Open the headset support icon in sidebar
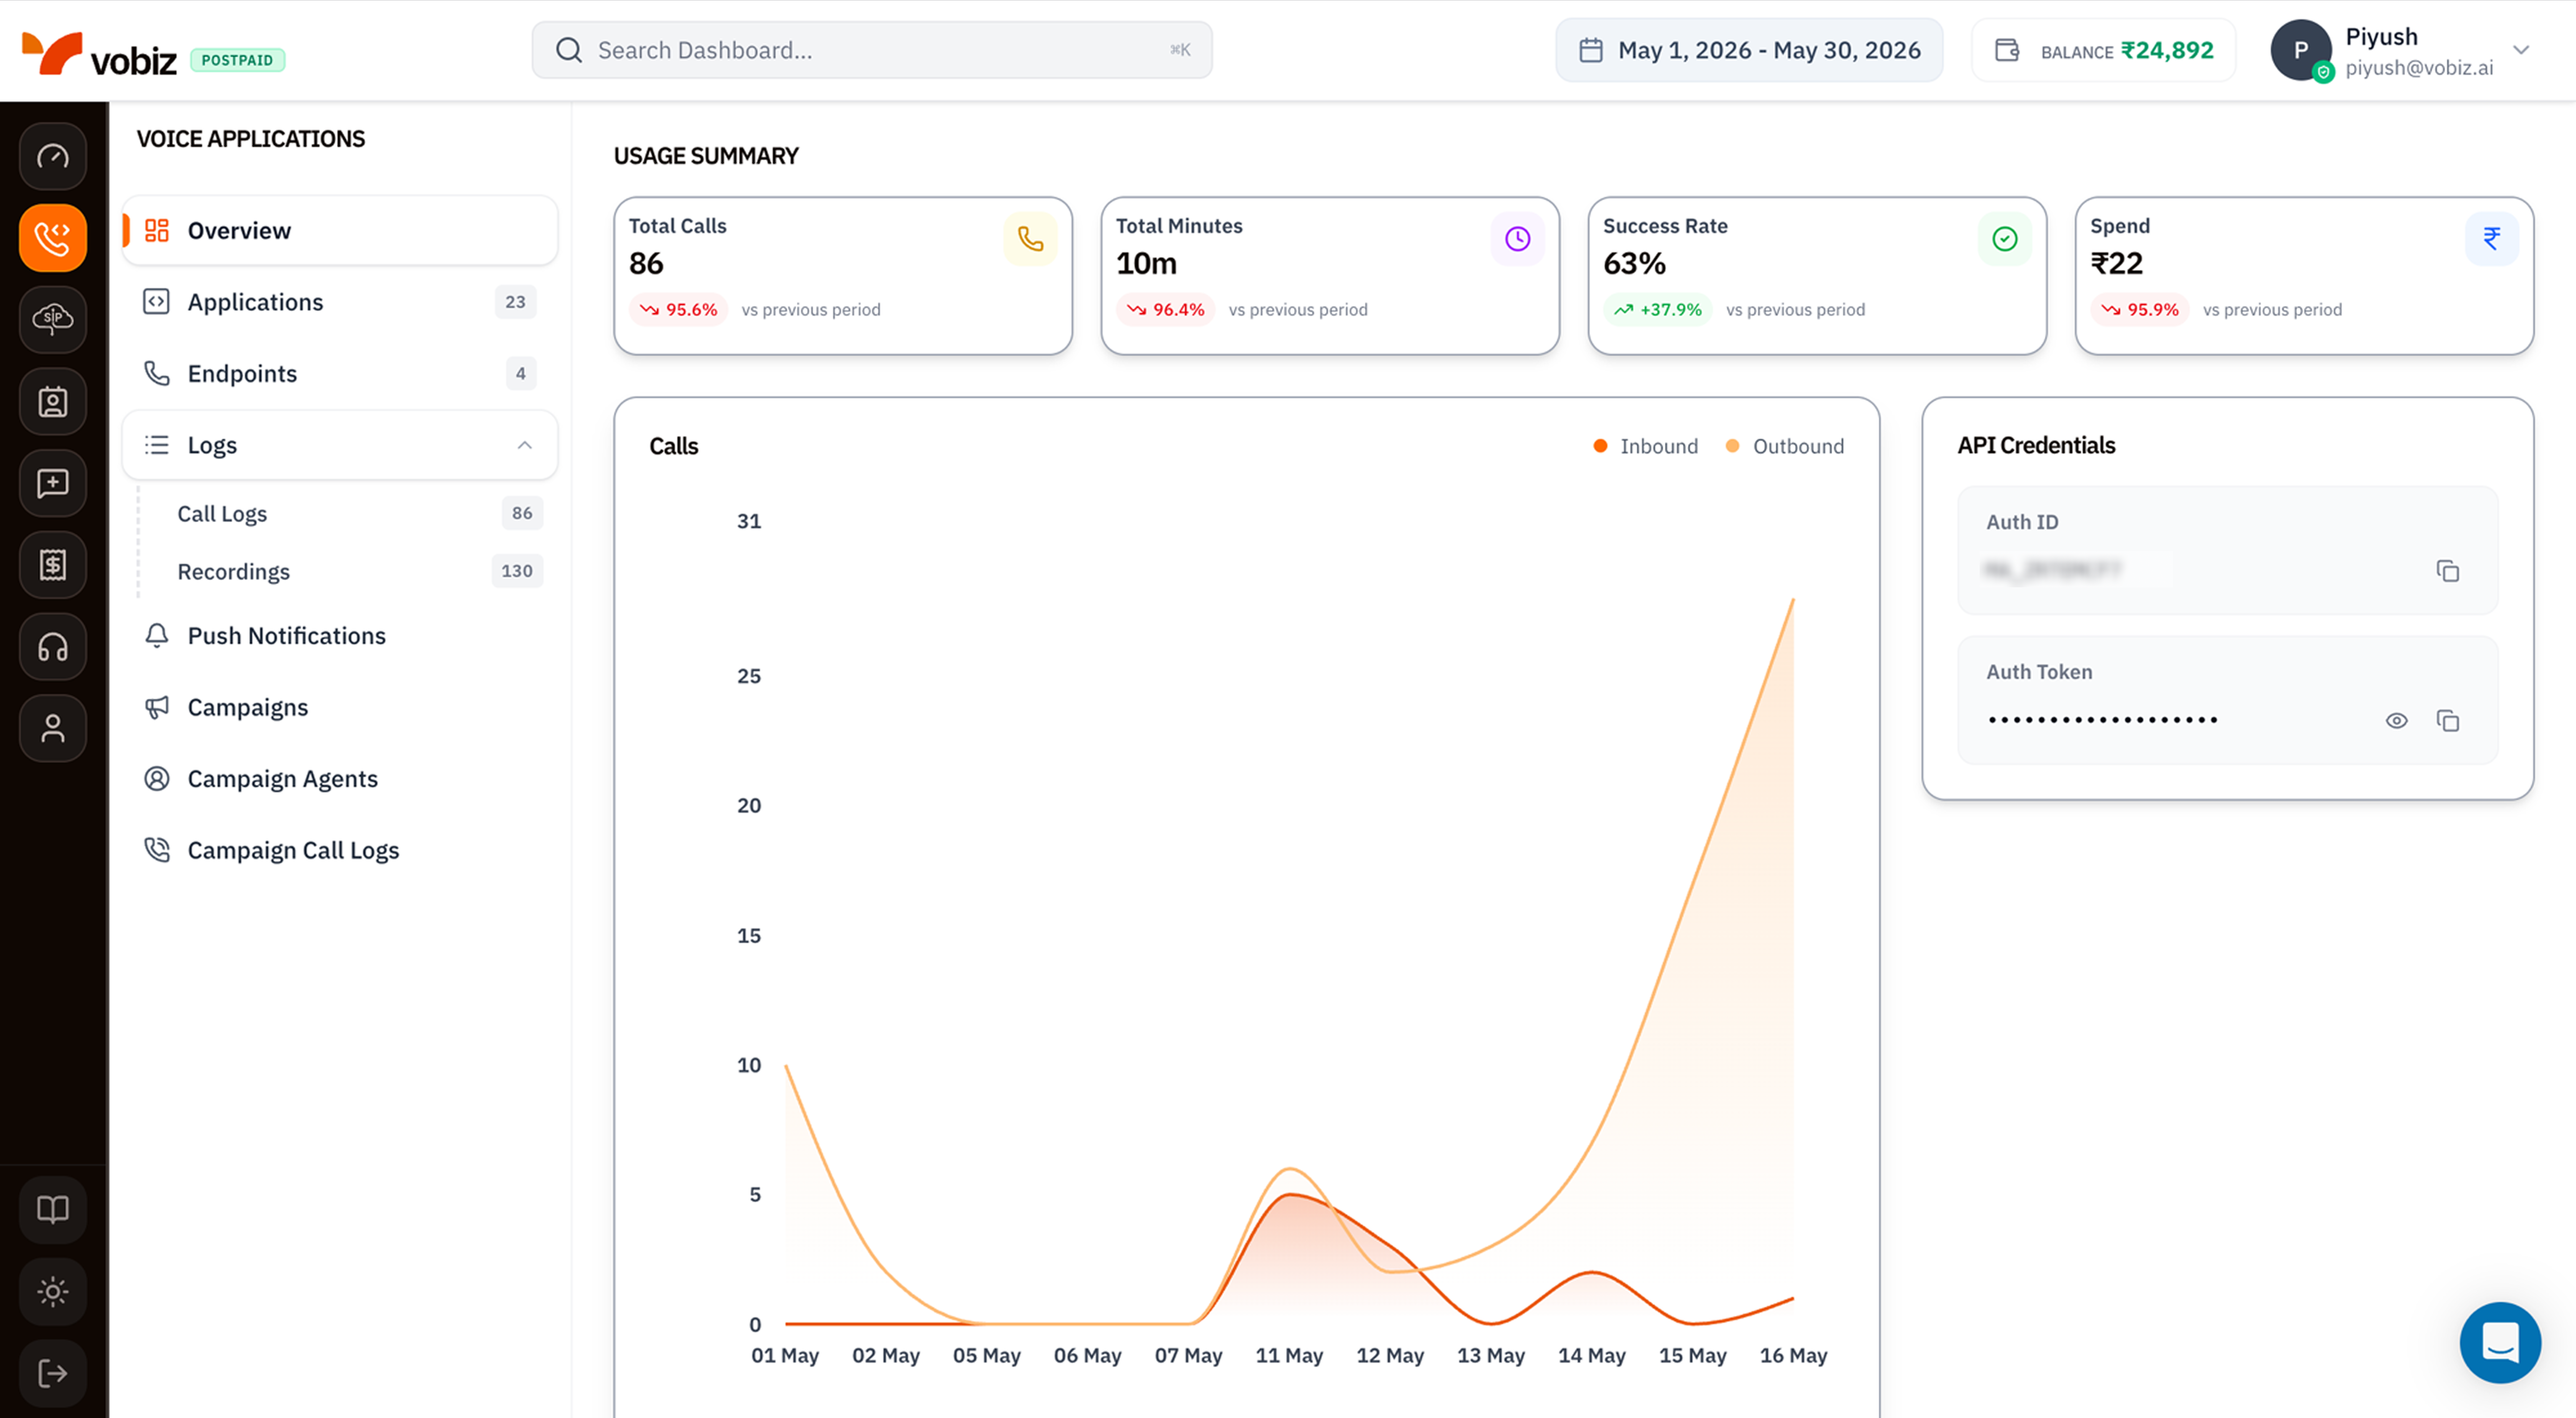 [x=53, y=647]
